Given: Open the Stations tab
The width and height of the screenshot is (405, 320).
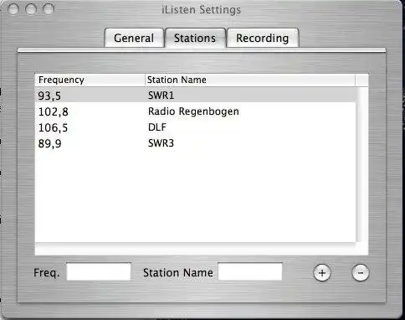Looking at the screenshot, I should [x=195, y=38].
